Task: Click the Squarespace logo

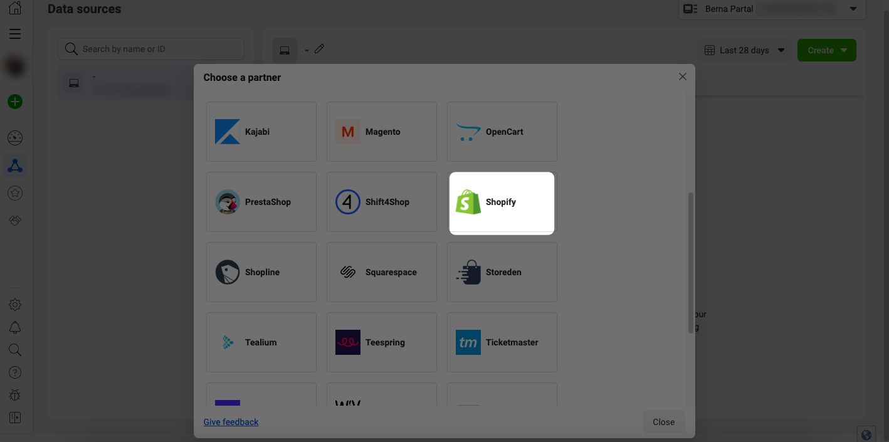Action: click(347, 272)
